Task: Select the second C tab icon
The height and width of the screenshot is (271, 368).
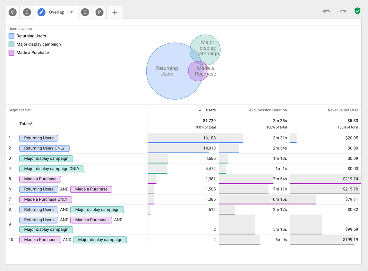Action: (27, 12)
